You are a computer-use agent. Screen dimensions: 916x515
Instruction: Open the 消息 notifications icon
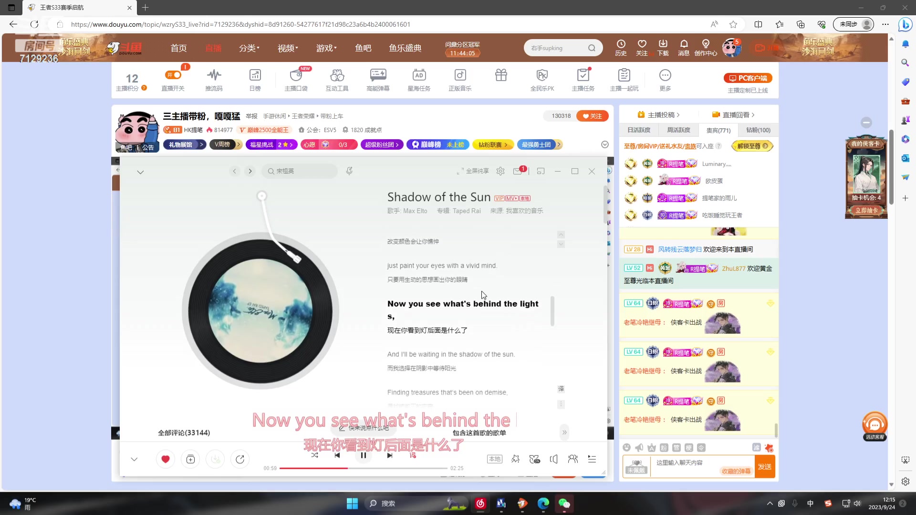click(x=684, y=48)
